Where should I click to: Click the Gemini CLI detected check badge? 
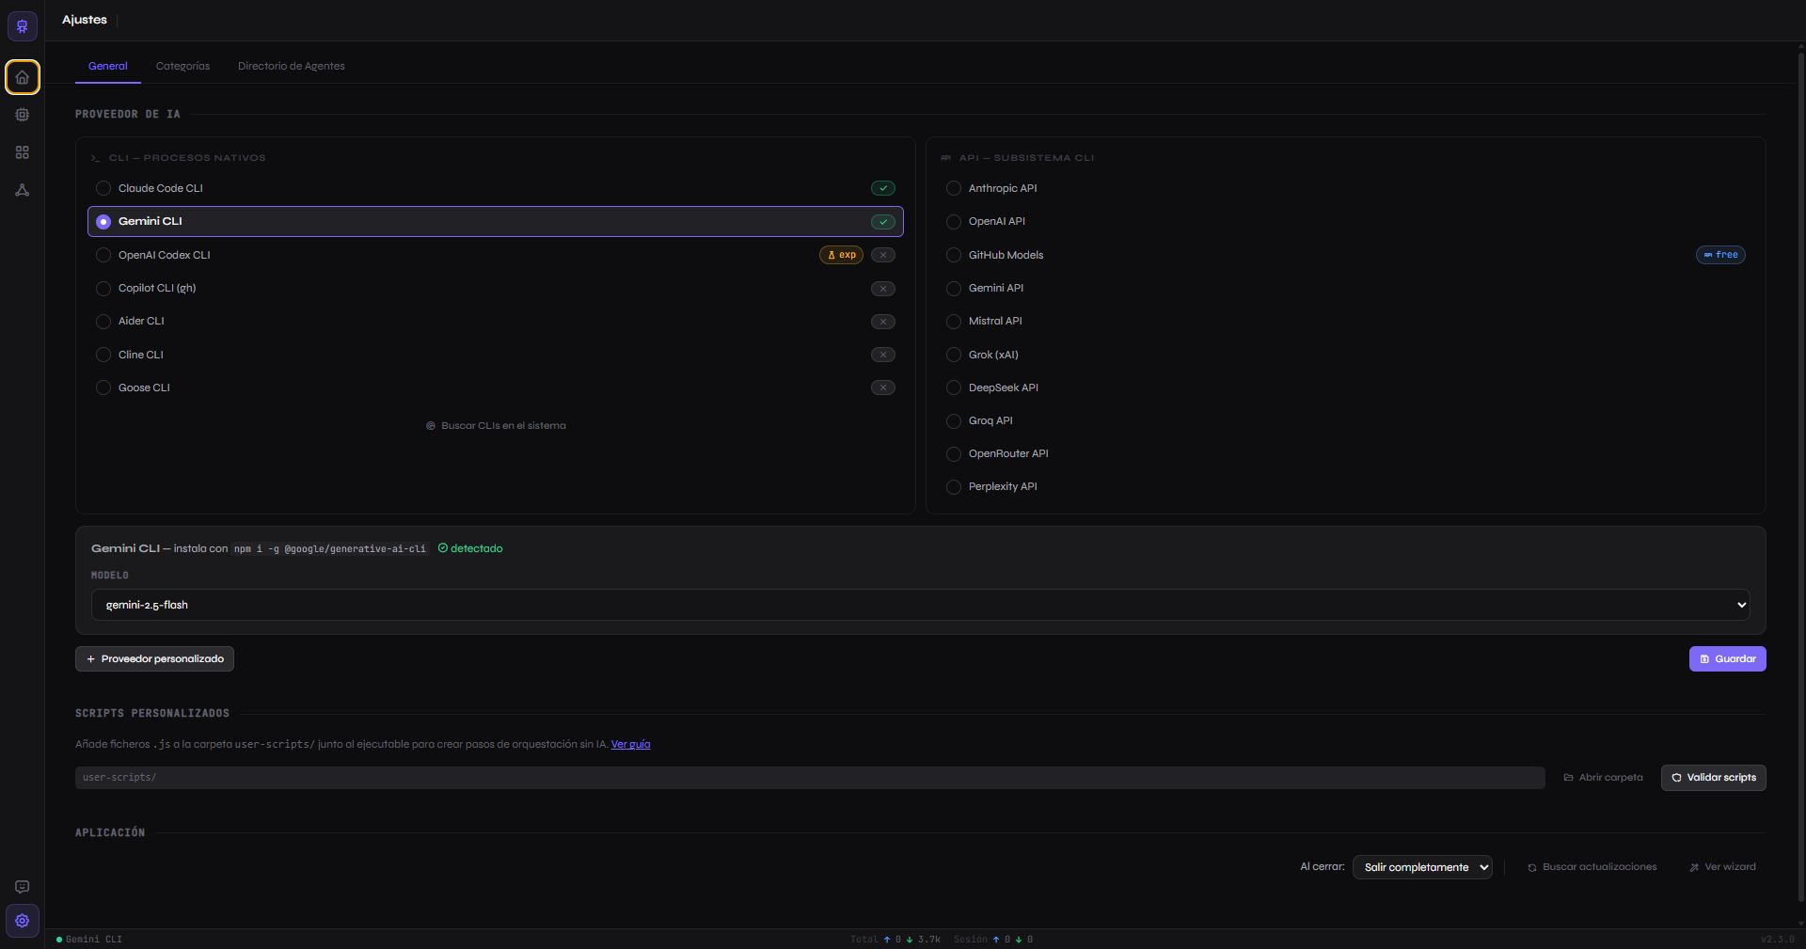click(882, 222)
